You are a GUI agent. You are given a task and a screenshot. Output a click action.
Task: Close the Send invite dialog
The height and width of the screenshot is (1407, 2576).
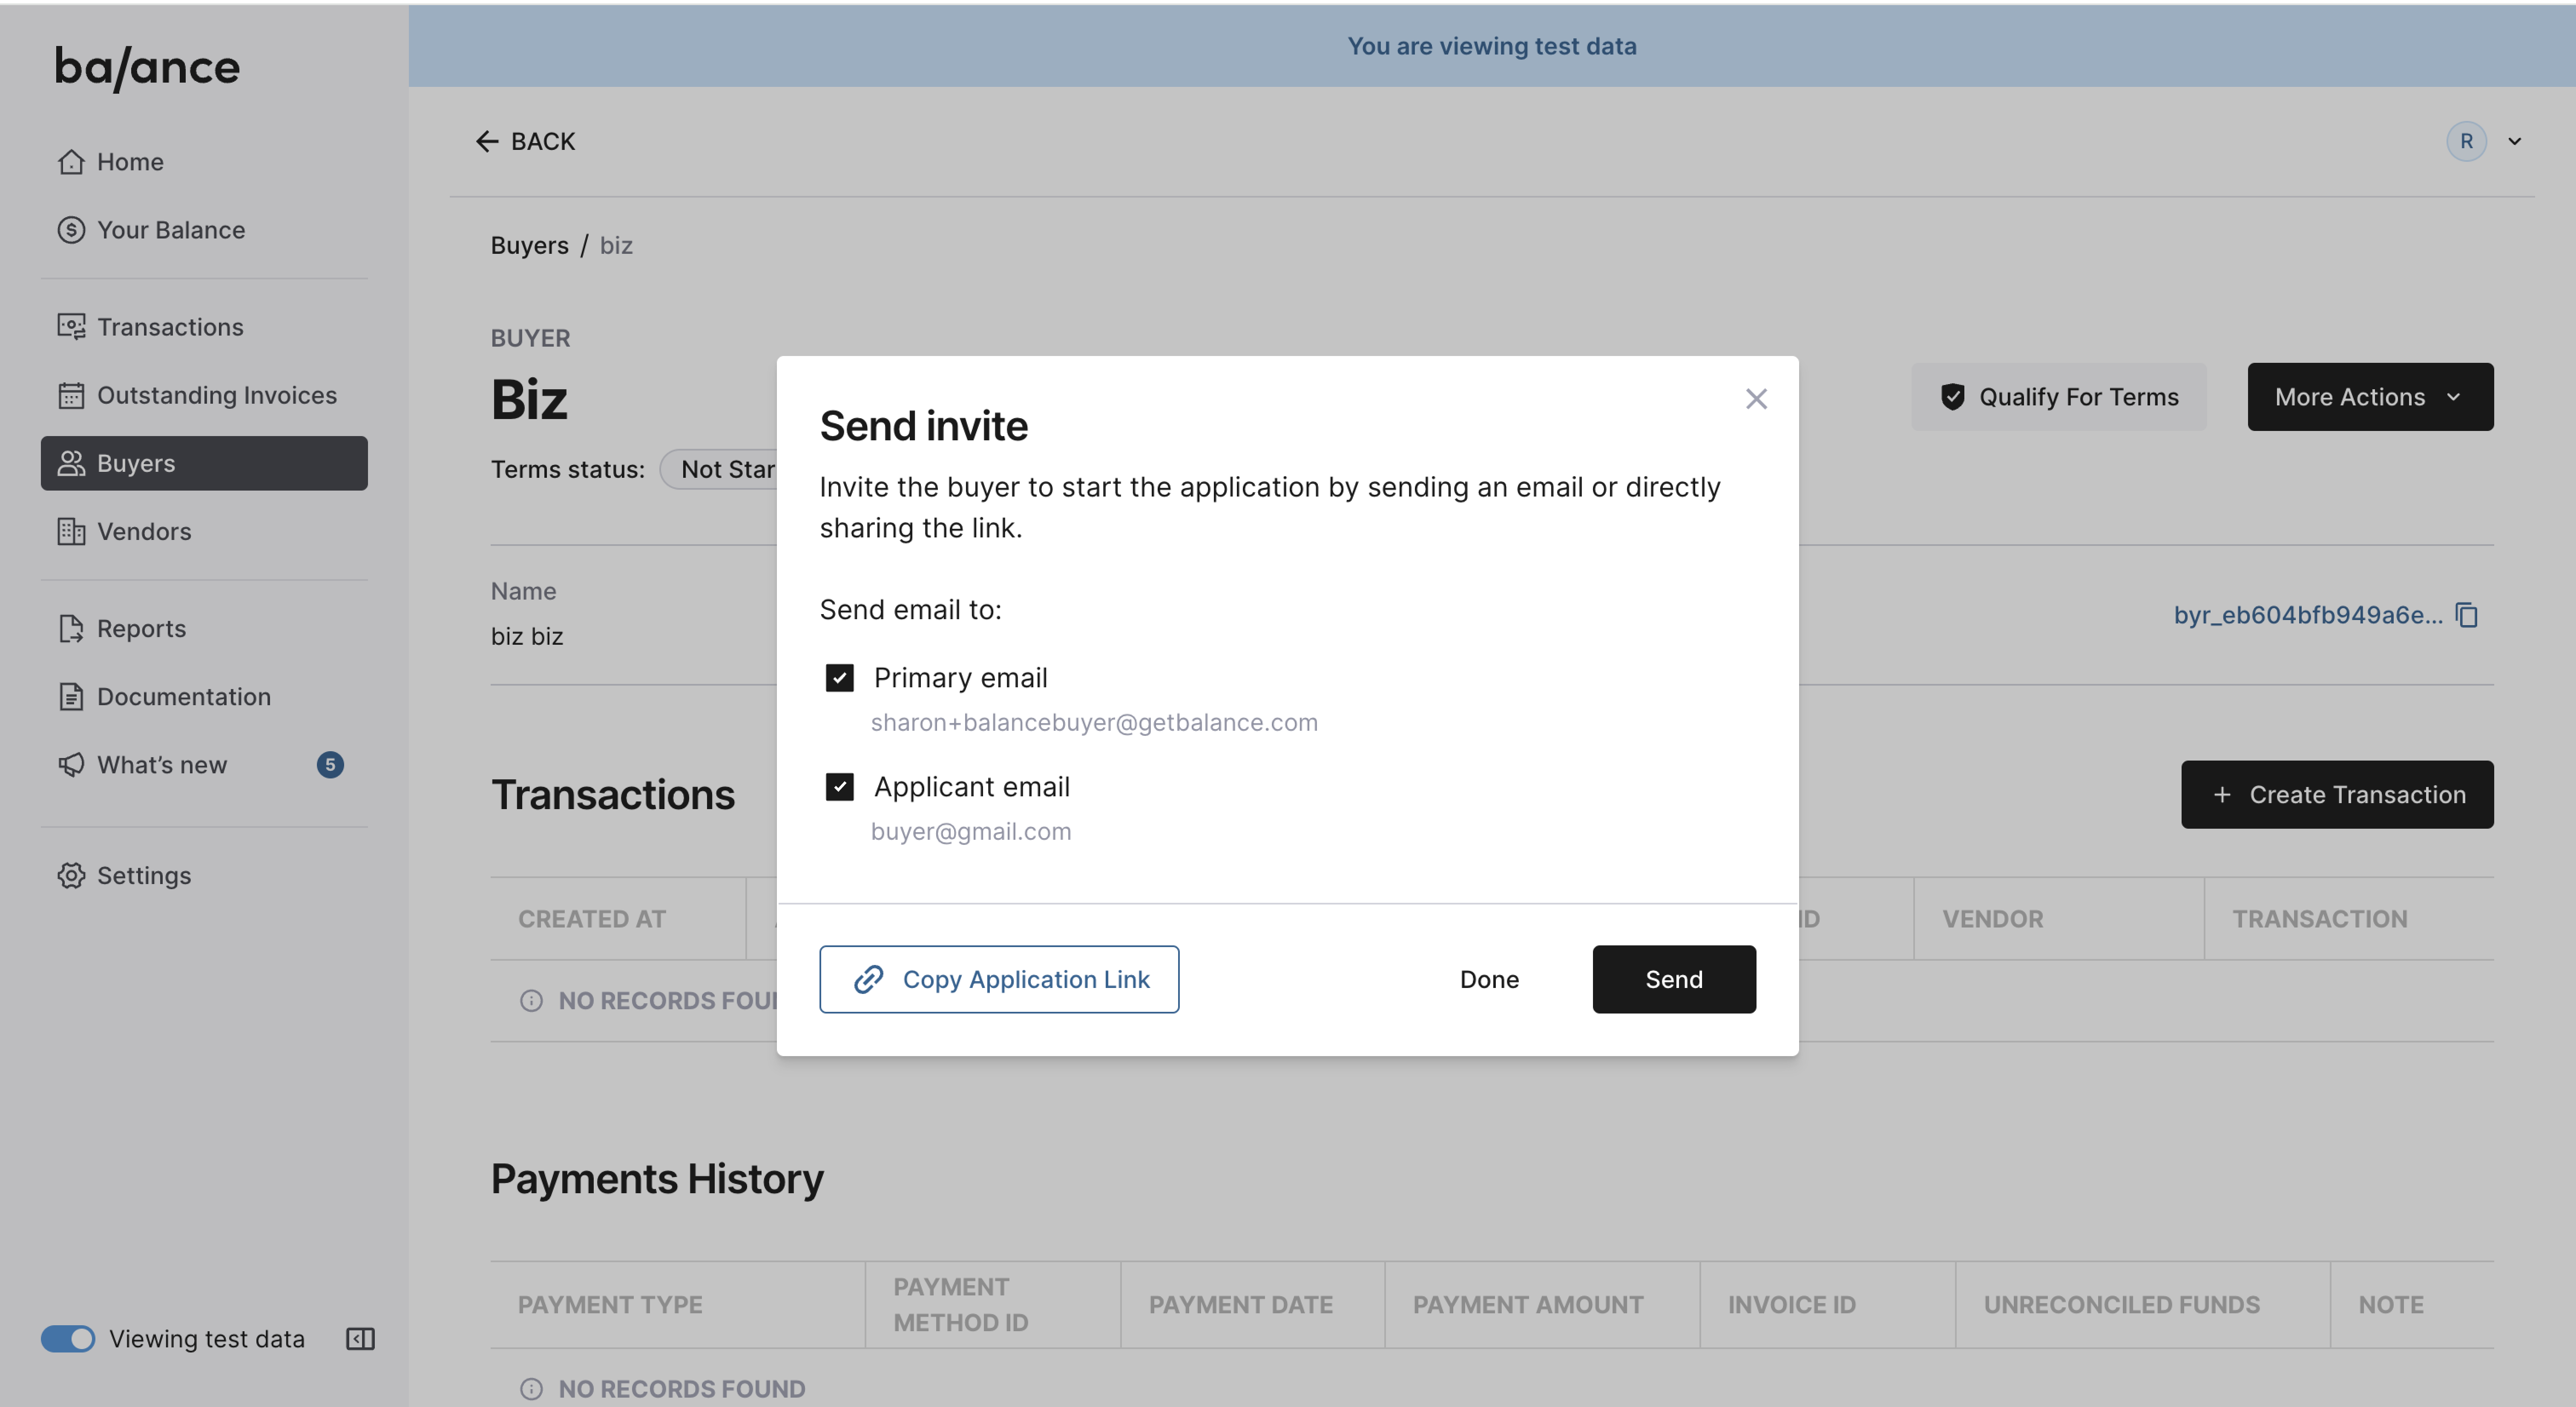(1756, 399)
